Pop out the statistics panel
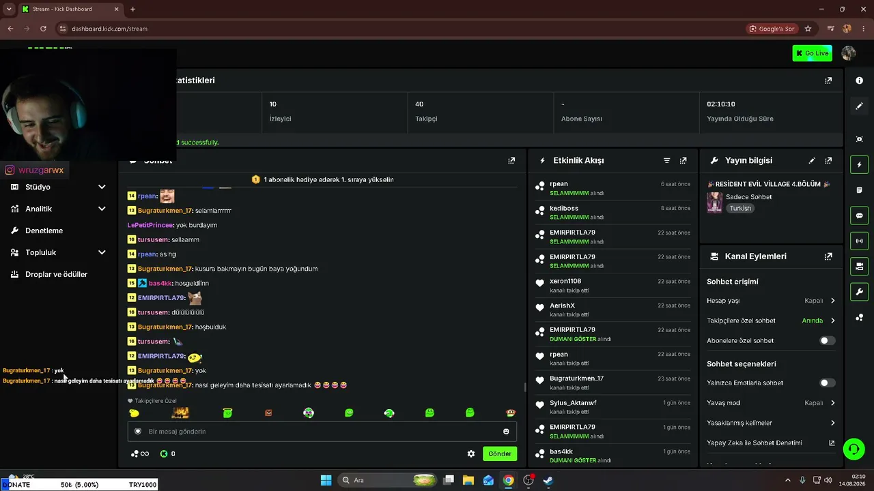Image resolution: width=874 pixels, height=491 pixels. [x=828, y=80]
